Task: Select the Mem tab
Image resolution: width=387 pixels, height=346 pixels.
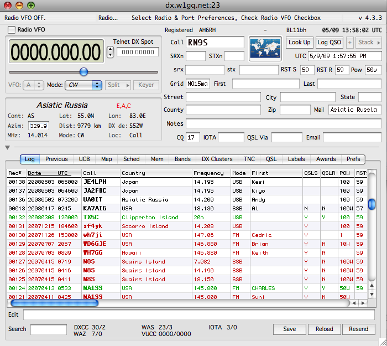Action: point(157,159)
